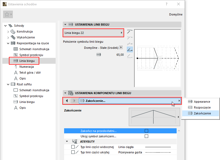
Task: Open Symbol przekroju under Reprezentacja na rzucie
Action: 31,55
